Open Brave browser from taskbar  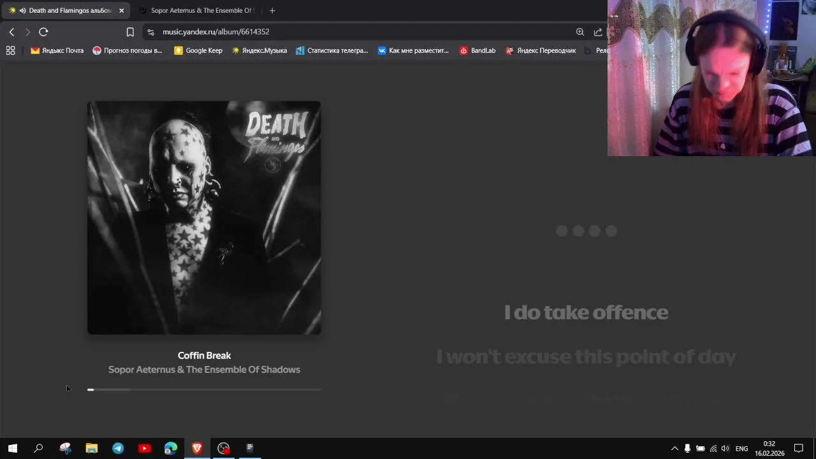click(197, 448)
